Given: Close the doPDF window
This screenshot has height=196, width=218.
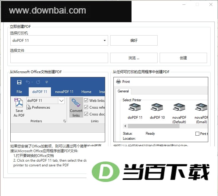Looking at the screenshot, I should (x=211, y=4).
